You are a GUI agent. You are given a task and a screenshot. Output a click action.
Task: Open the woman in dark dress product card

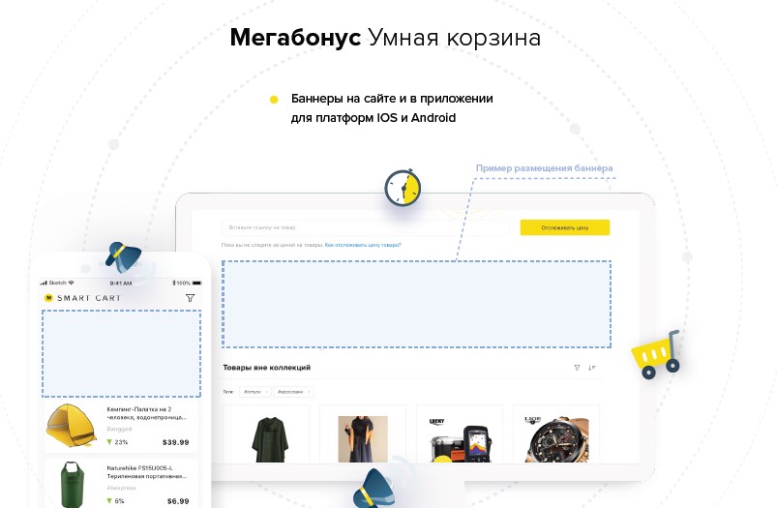[363, 434]
